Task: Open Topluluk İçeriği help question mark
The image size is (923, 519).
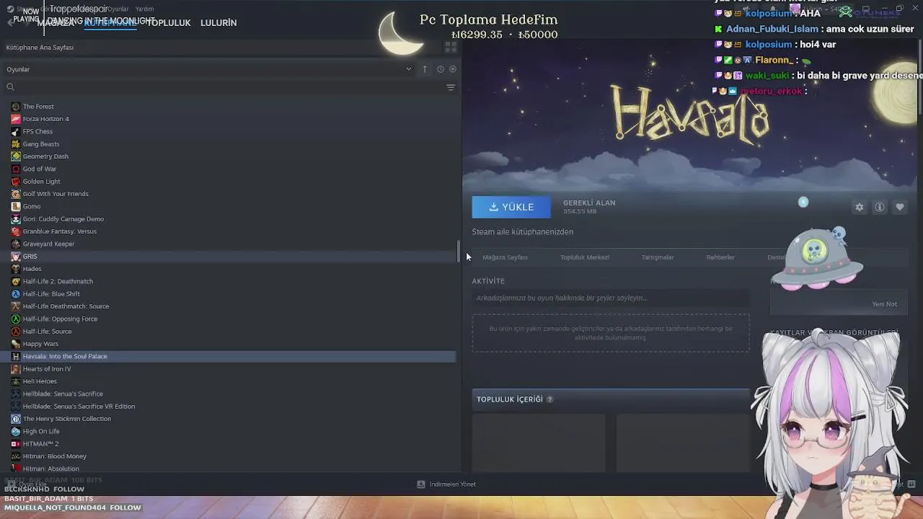Action: tap(549, 399)
